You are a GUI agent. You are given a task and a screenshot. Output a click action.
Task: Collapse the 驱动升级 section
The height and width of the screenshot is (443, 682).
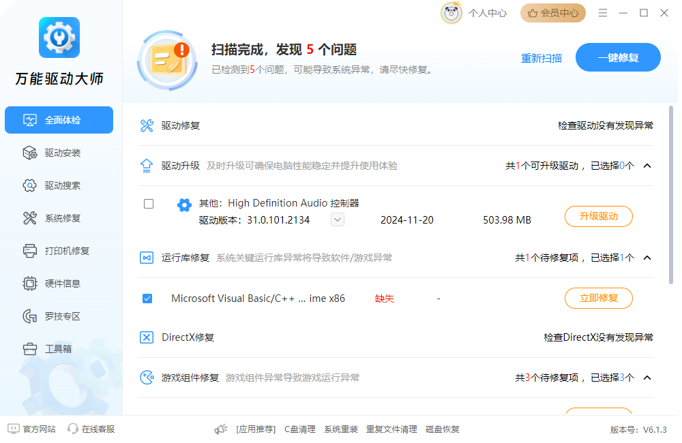pos(647,166)
